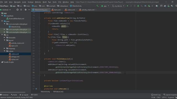The height and width of the screenshot is (99, 177).
Task: Collapse the manifests folder
Action: (2, 16)
